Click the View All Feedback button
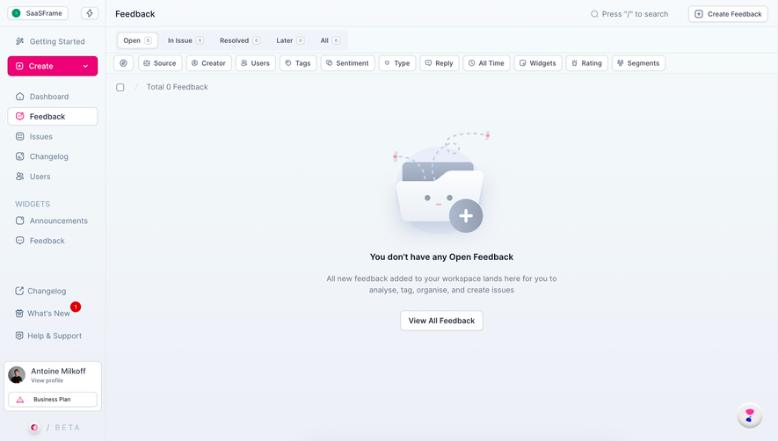 441,321
